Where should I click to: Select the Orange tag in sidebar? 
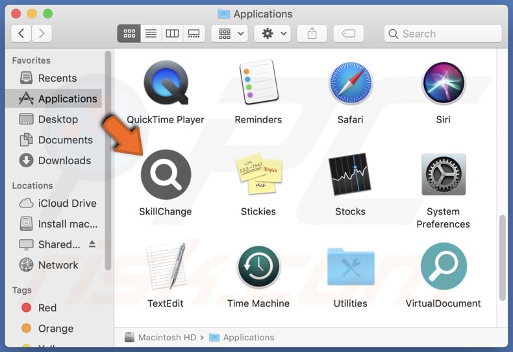(54, 328)
